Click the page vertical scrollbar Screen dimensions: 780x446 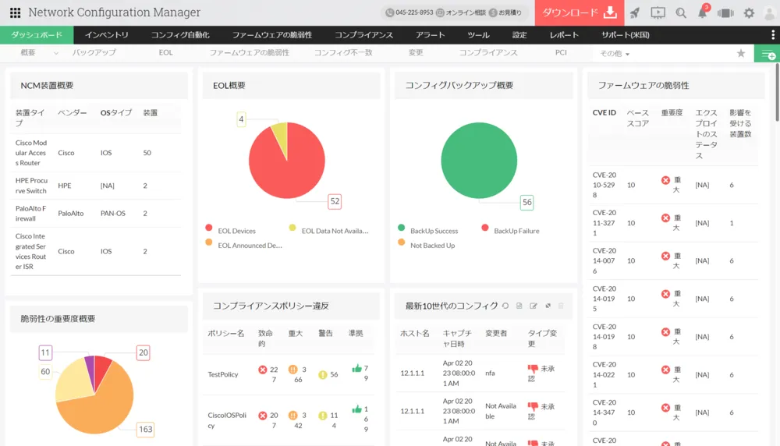tap(777, 93)
